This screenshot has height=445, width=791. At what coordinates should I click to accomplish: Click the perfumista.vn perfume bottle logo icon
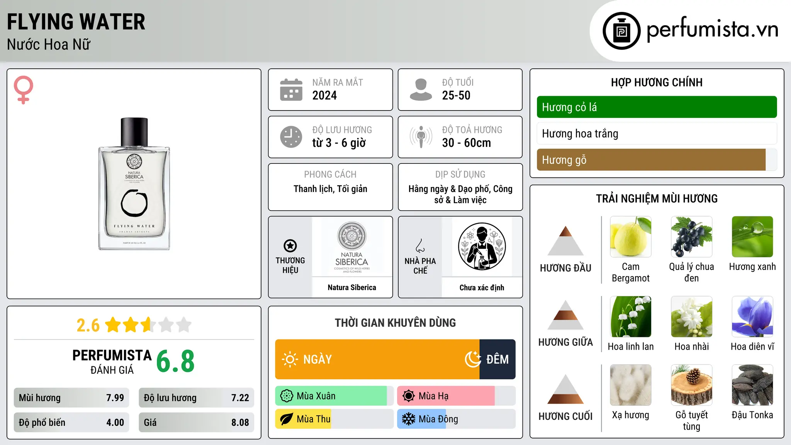pos(621,31)
